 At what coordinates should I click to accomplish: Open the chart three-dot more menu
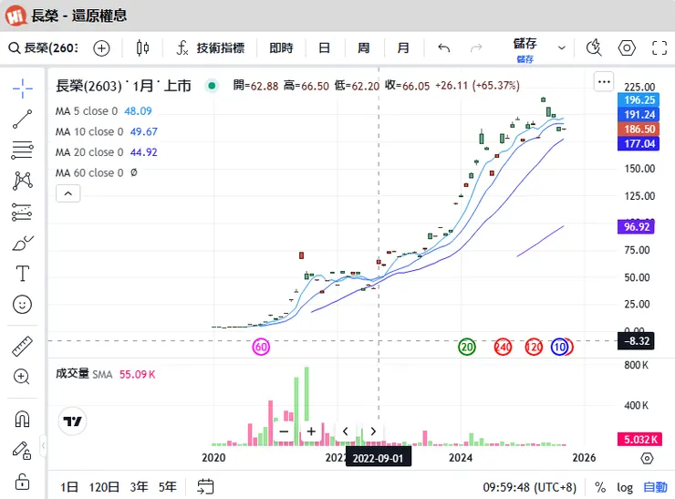pyautogui.click(x=604, y=82)
